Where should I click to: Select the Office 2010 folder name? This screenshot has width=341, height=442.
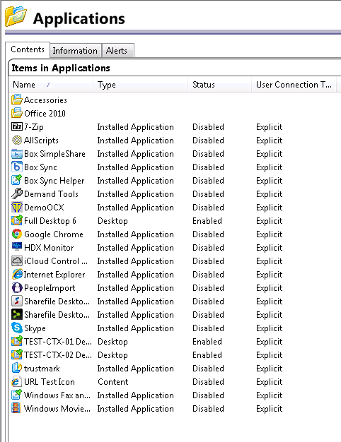click(45, 113)
